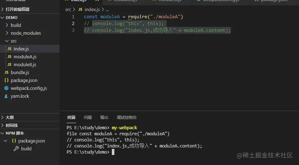Click the webpack cube icon beside webpack.config.js
299x165 pixels.
tap(6, 88)
